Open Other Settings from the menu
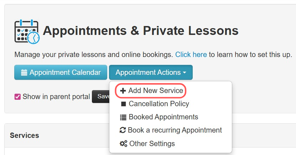This screenshot has height=155, width=296. 152,144
